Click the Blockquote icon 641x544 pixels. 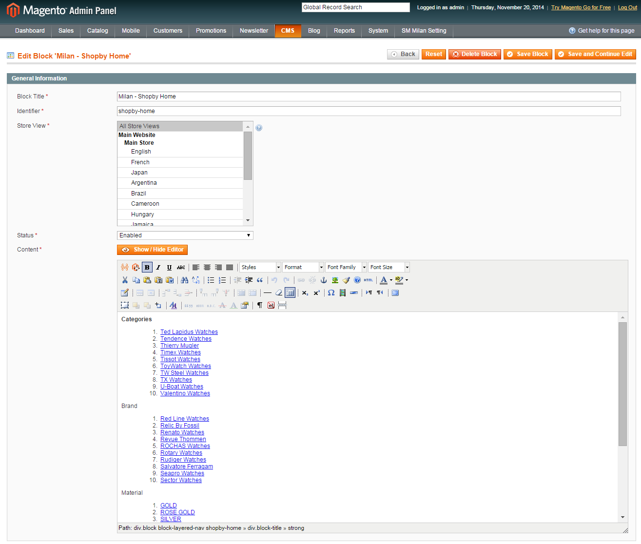260,280
